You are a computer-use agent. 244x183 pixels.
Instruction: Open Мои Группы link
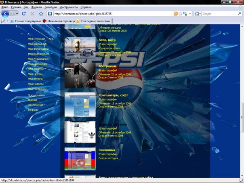[x=35, y=74]
